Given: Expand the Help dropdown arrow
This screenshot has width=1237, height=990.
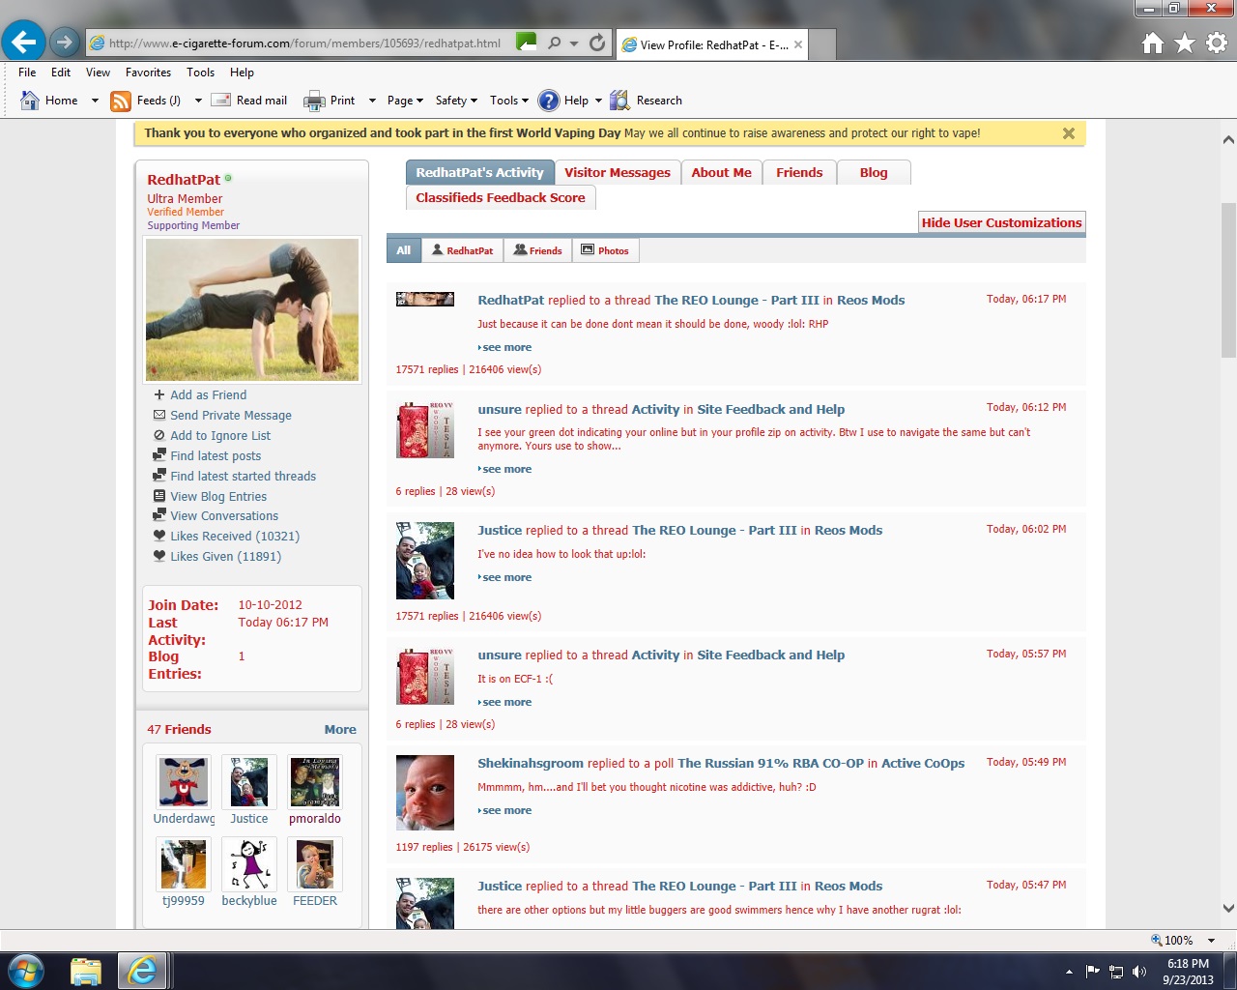Looking at the screenshot, I should [x=598, y=101].
